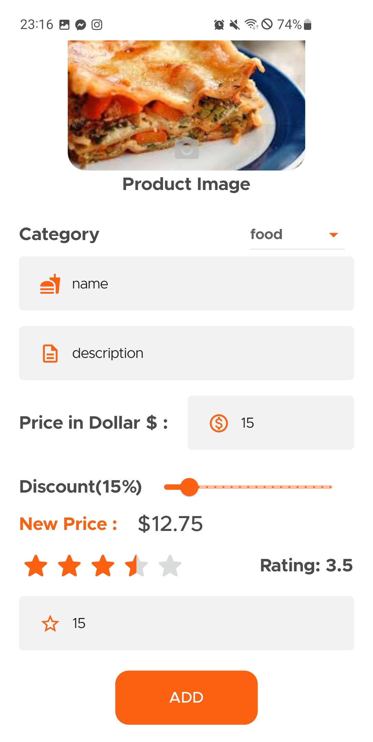This screenshot has width=373, height=742.
Task: Click the outlined star icon in rating field
Action: pos(50,624)
